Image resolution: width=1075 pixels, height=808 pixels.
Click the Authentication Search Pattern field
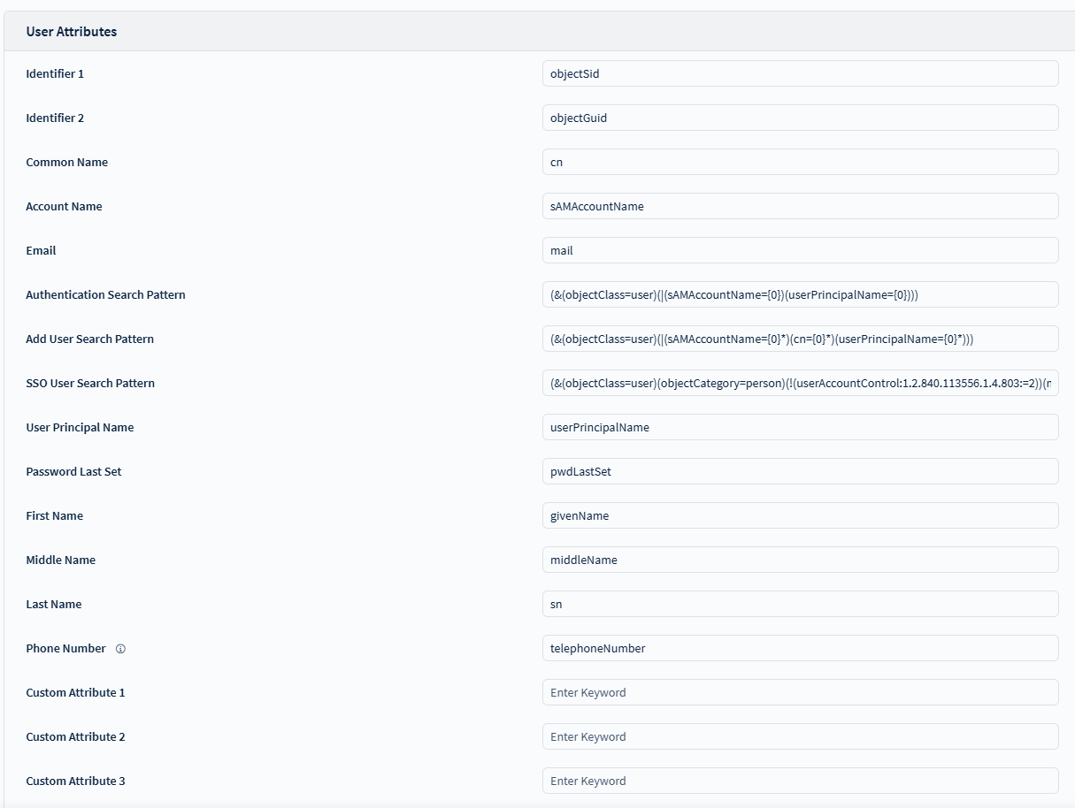point(800,294)
